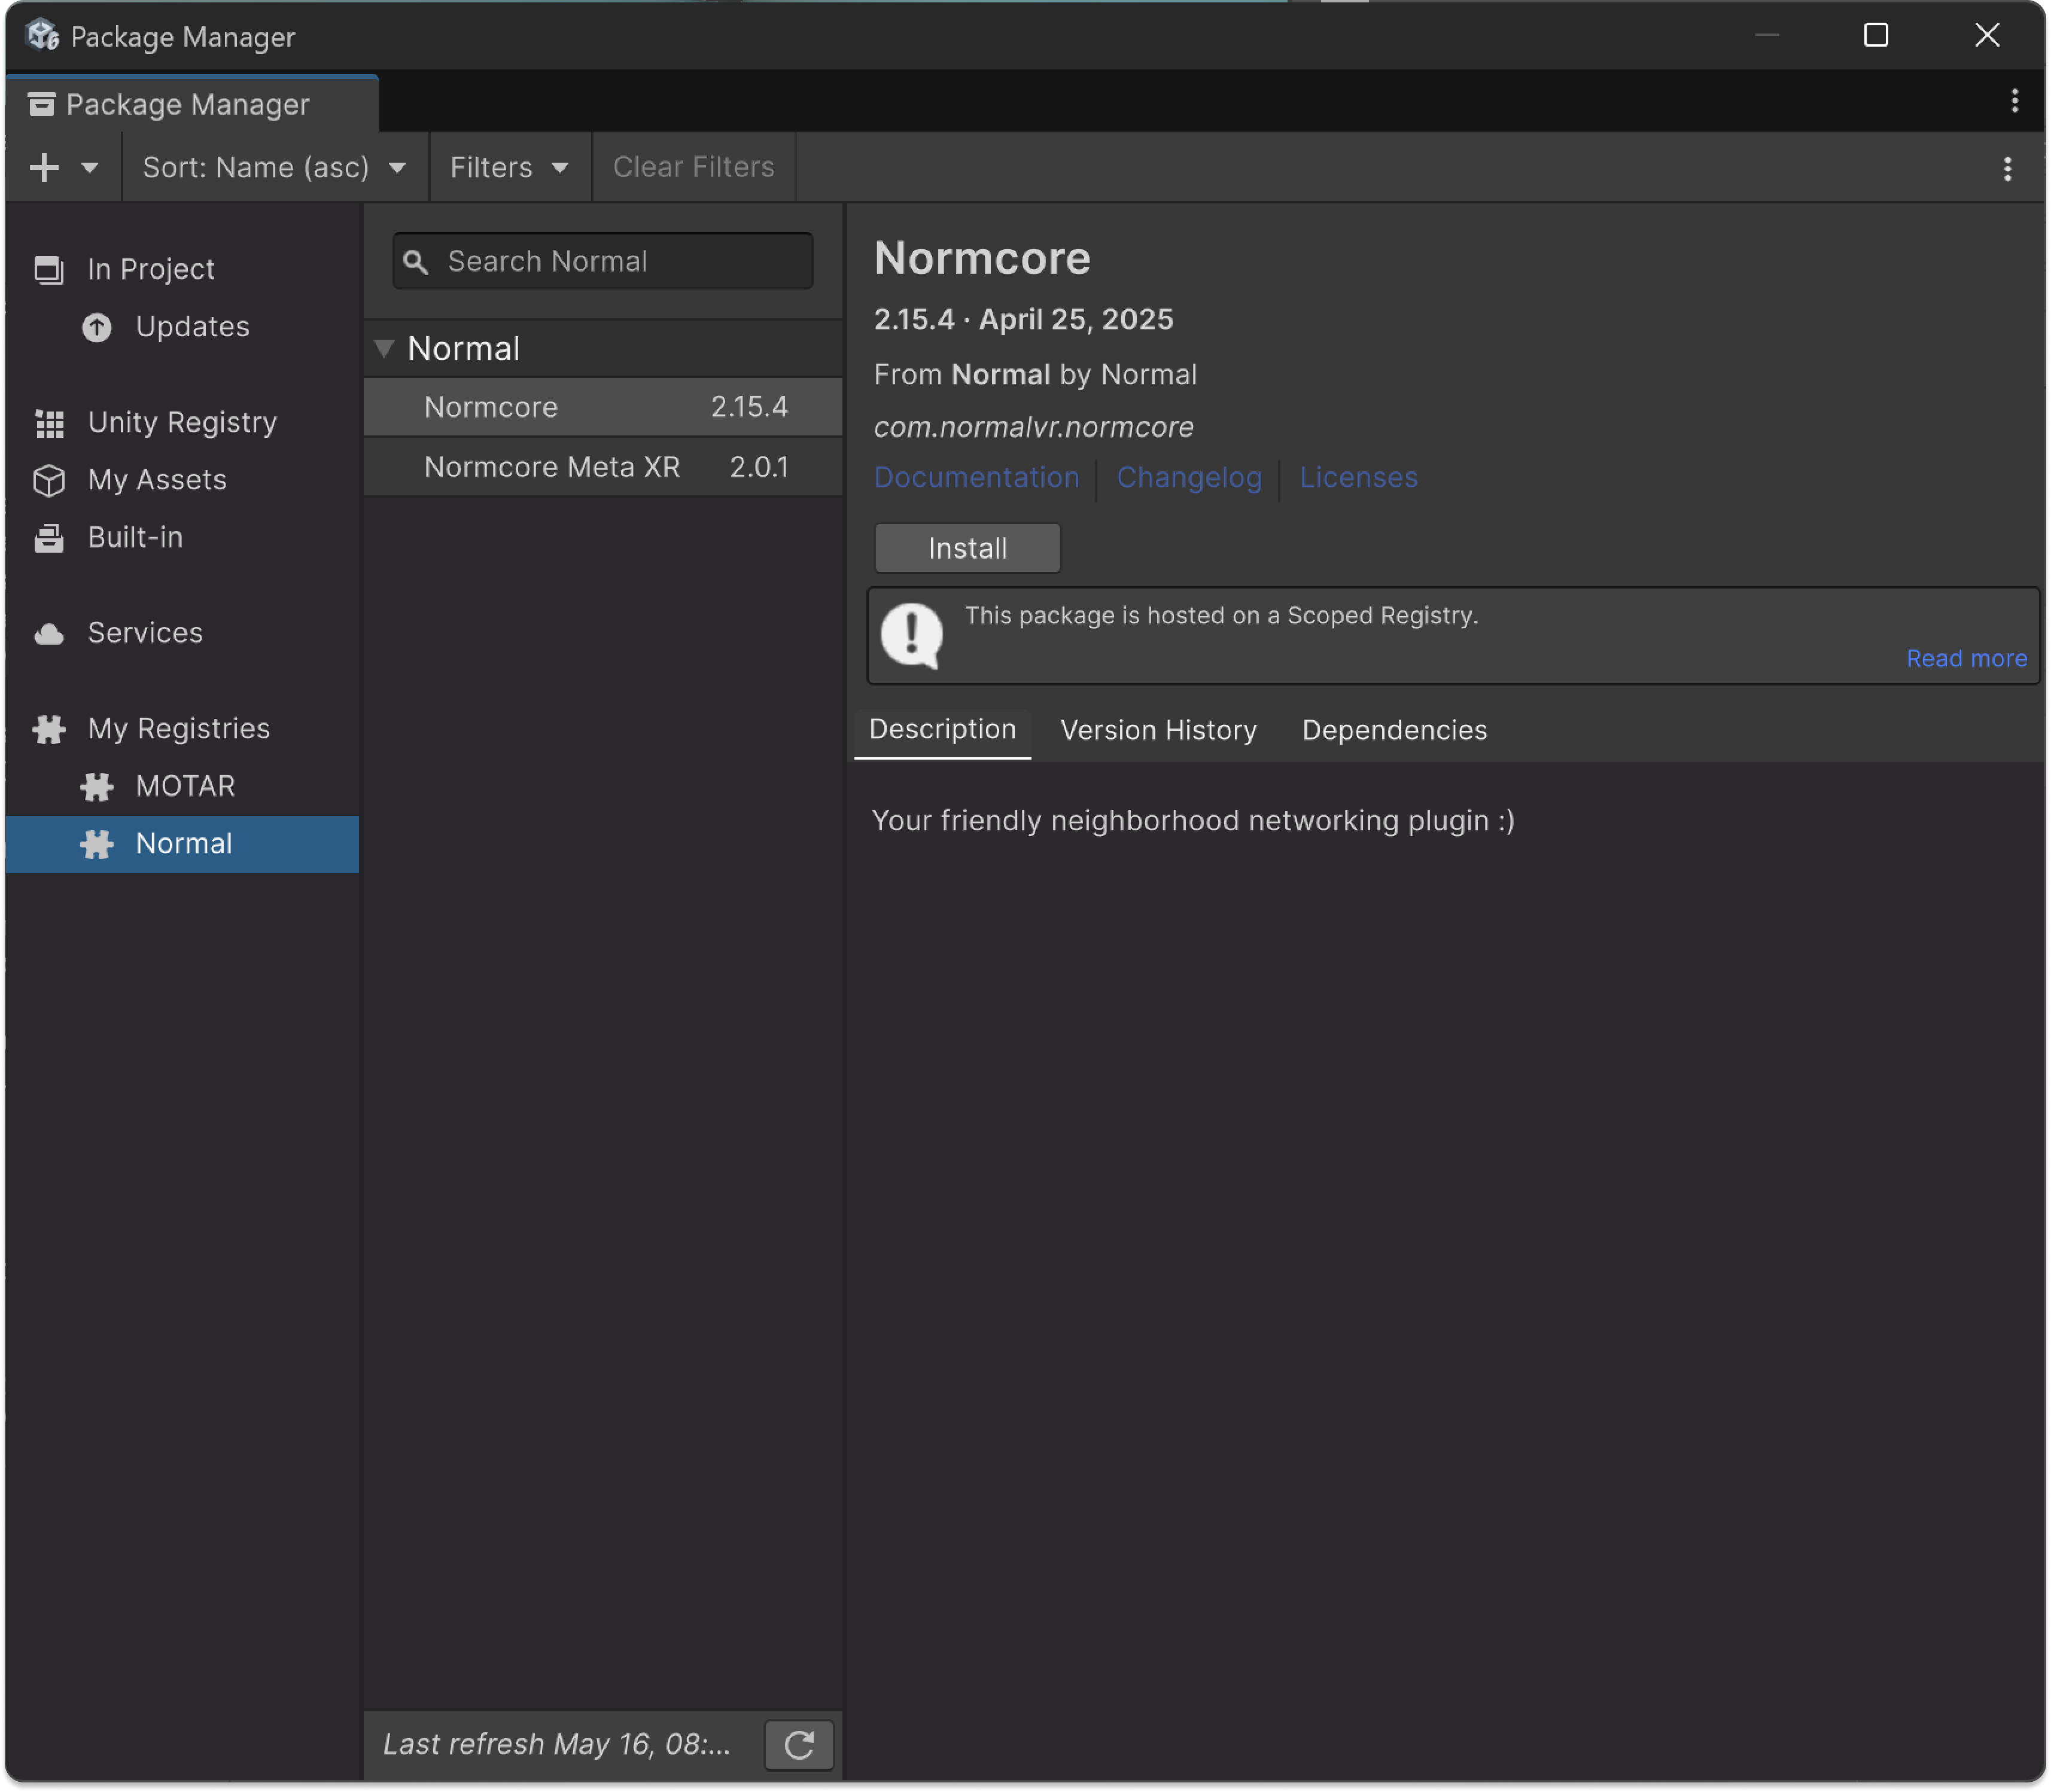Open the Unity Registry grid icon
This screenshot has width=2051, height=1792.
tap(49, 424)
